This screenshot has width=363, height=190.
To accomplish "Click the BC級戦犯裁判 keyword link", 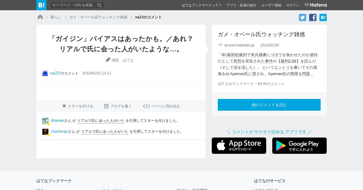I will pos(235,55).
